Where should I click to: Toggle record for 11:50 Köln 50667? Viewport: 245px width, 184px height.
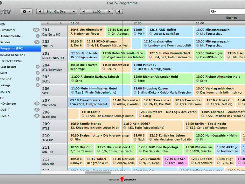[x=125, y=128]
